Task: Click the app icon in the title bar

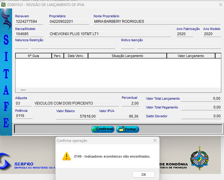Action: (3, 5)
